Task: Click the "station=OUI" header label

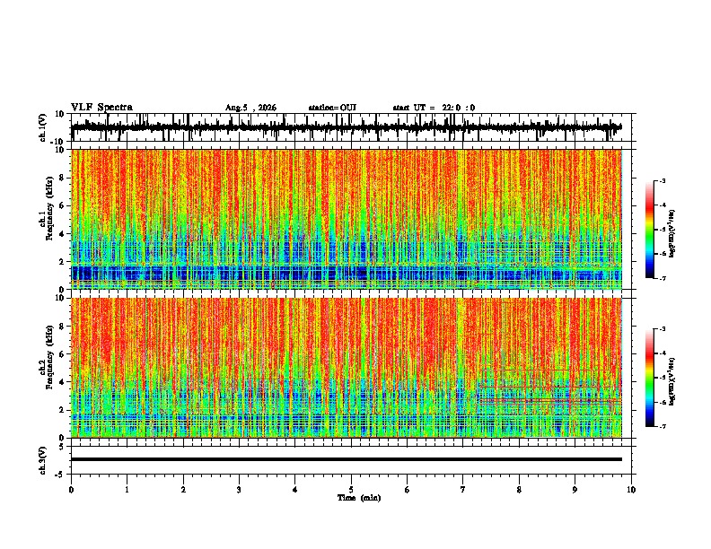Action: 332,108
